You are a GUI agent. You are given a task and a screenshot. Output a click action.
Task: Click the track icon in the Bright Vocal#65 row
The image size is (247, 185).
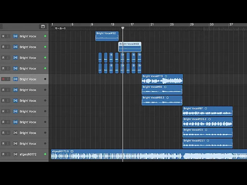pyautogui.click(x=15, y=90)
